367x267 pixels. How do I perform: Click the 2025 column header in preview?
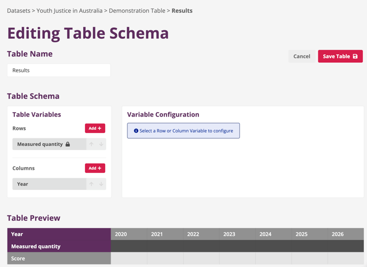tap(309, 234)
